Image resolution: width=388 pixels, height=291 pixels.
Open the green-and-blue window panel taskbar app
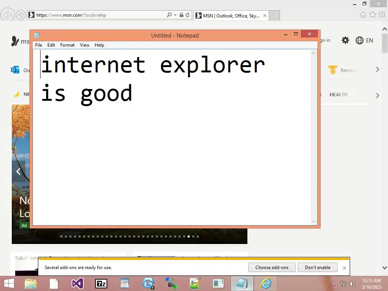(218, 283)
